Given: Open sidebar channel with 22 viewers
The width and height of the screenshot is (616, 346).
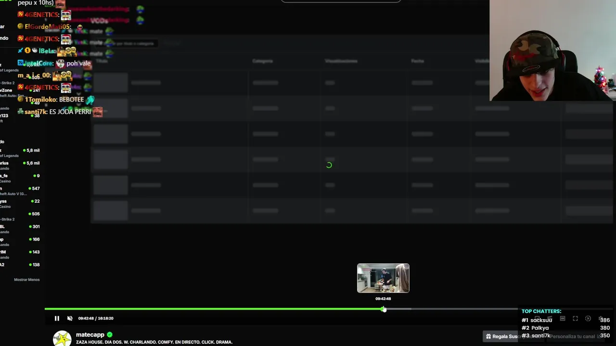Looking at the screenshot, I should tap(20, 203).
